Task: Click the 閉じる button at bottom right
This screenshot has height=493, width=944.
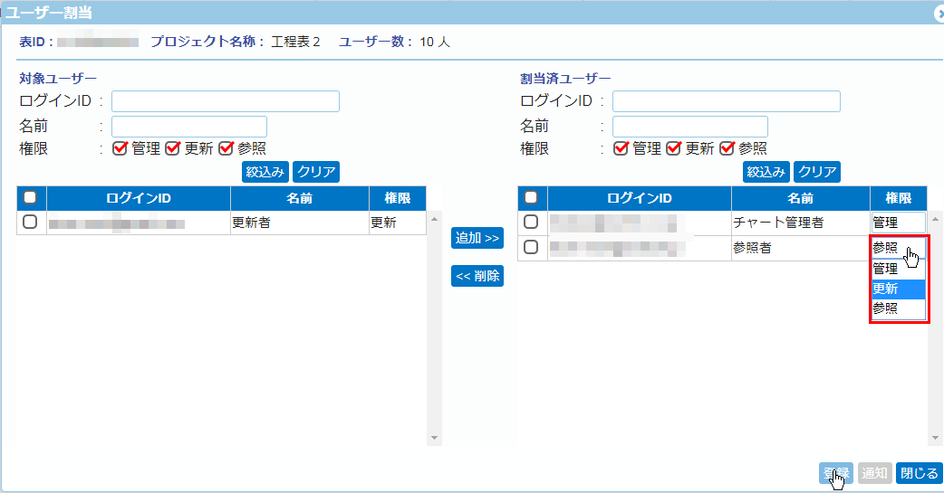Action: pyautogui.click(x=919, y=472)
